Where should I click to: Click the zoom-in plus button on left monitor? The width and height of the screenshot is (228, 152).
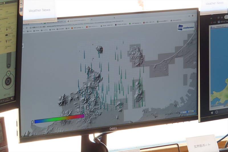(x=9, y=66)
